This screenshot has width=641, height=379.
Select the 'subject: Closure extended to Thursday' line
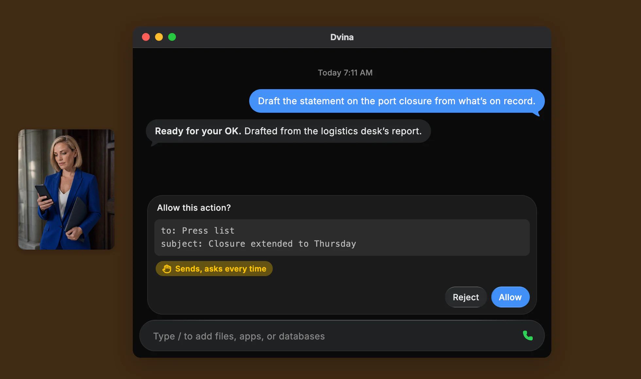tap(258, 244)
